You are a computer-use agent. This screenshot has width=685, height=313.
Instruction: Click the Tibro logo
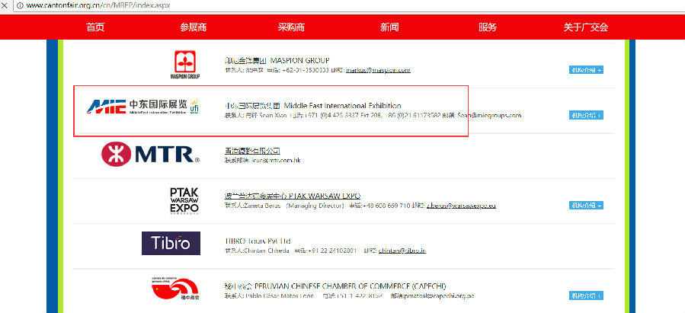pos(171,244)
